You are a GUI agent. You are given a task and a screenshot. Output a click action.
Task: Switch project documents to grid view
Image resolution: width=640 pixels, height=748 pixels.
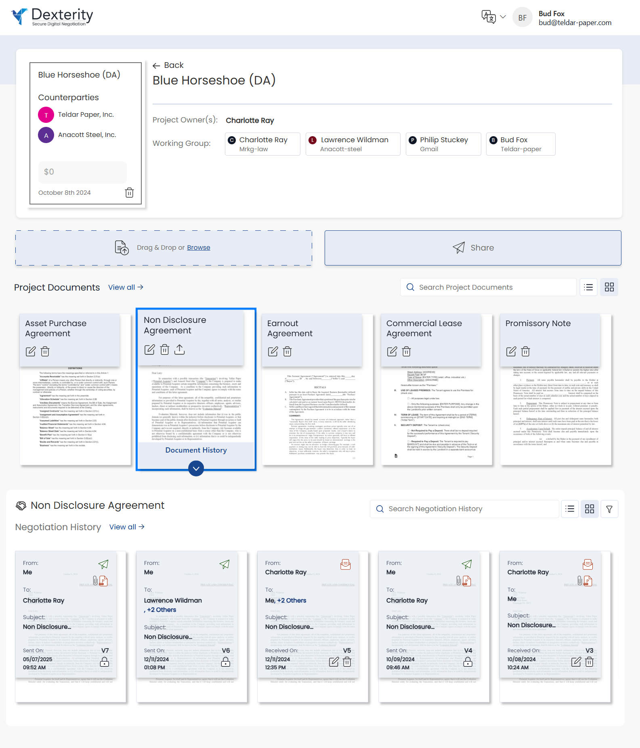click(609, 287)
